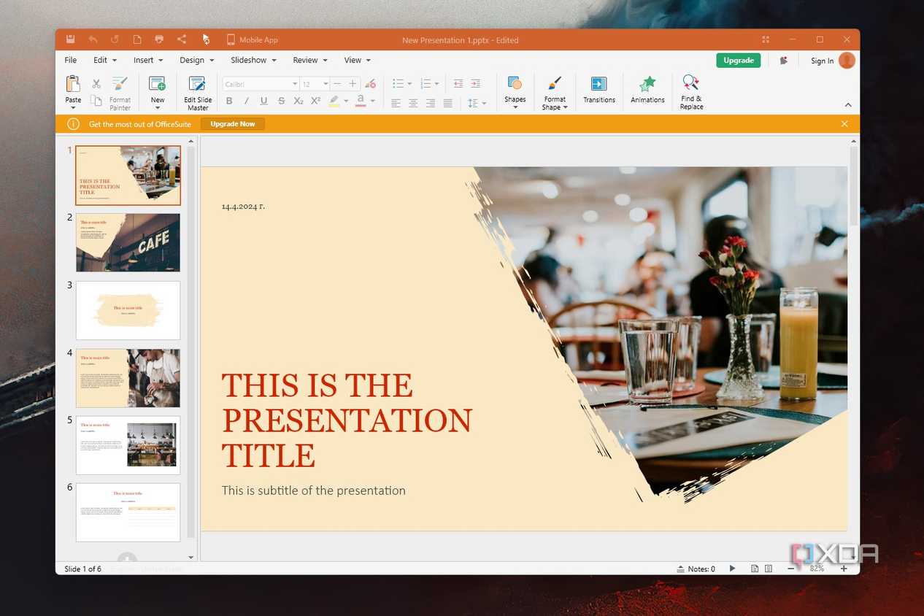Apply the red font color
The image size is (924, 616).
[x=361, y=101]
